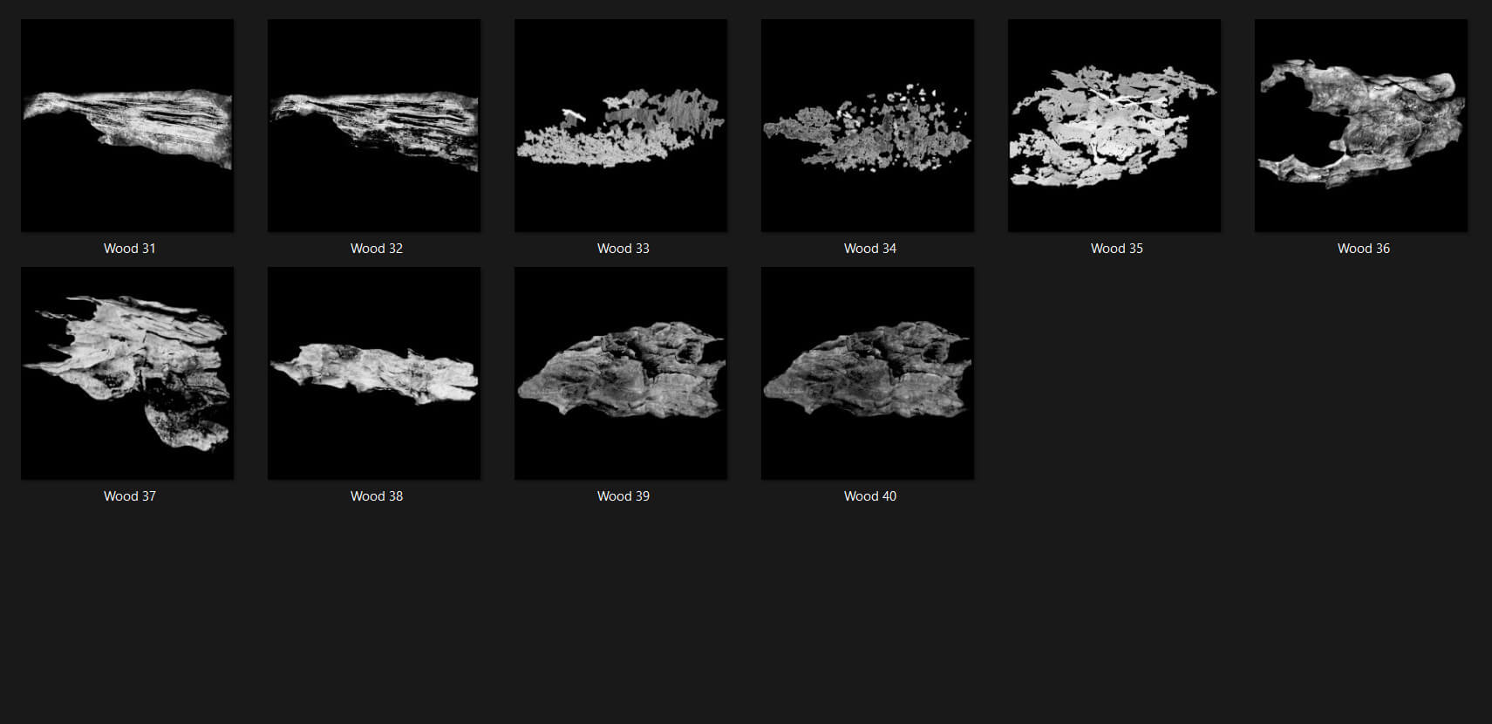Pick the Wood 34 scattered texture thumbnail

click(x=868, y=126)
